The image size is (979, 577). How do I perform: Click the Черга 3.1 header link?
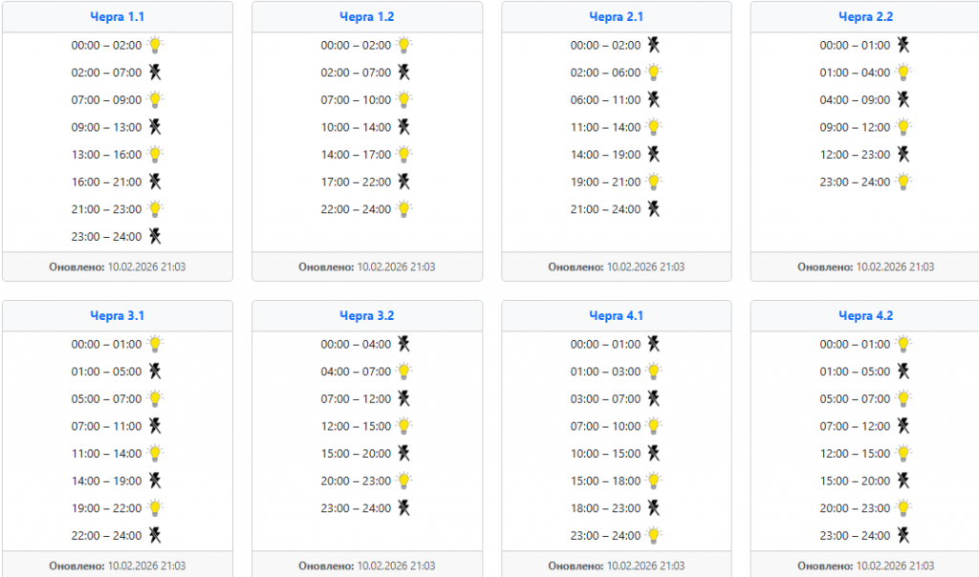click(x=117, y=315)
